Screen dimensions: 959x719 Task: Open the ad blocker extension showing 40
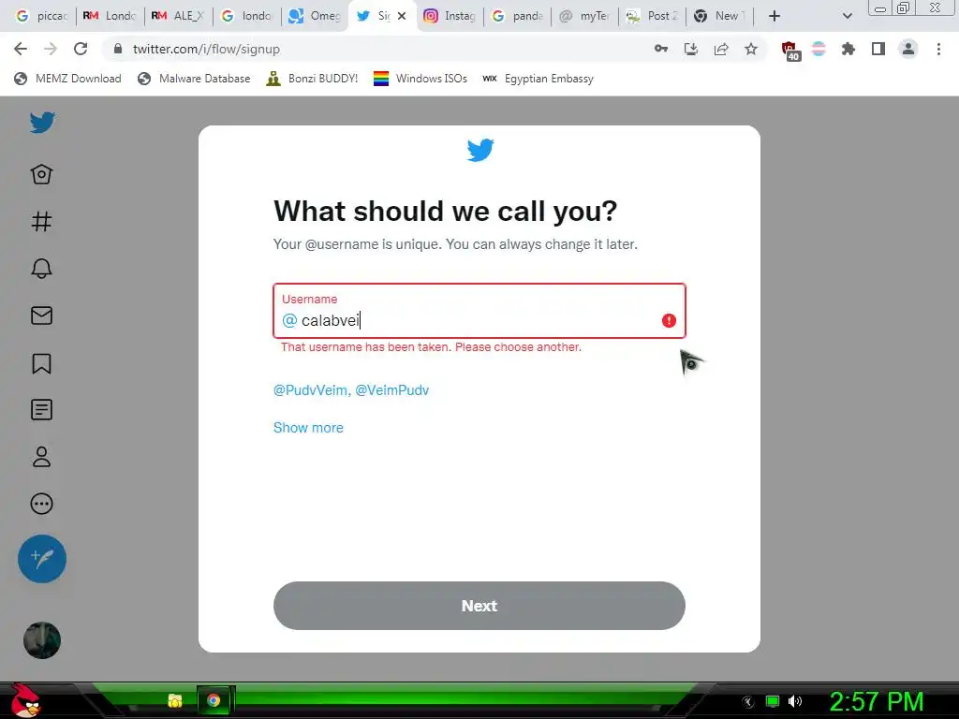tap(789, 51)
